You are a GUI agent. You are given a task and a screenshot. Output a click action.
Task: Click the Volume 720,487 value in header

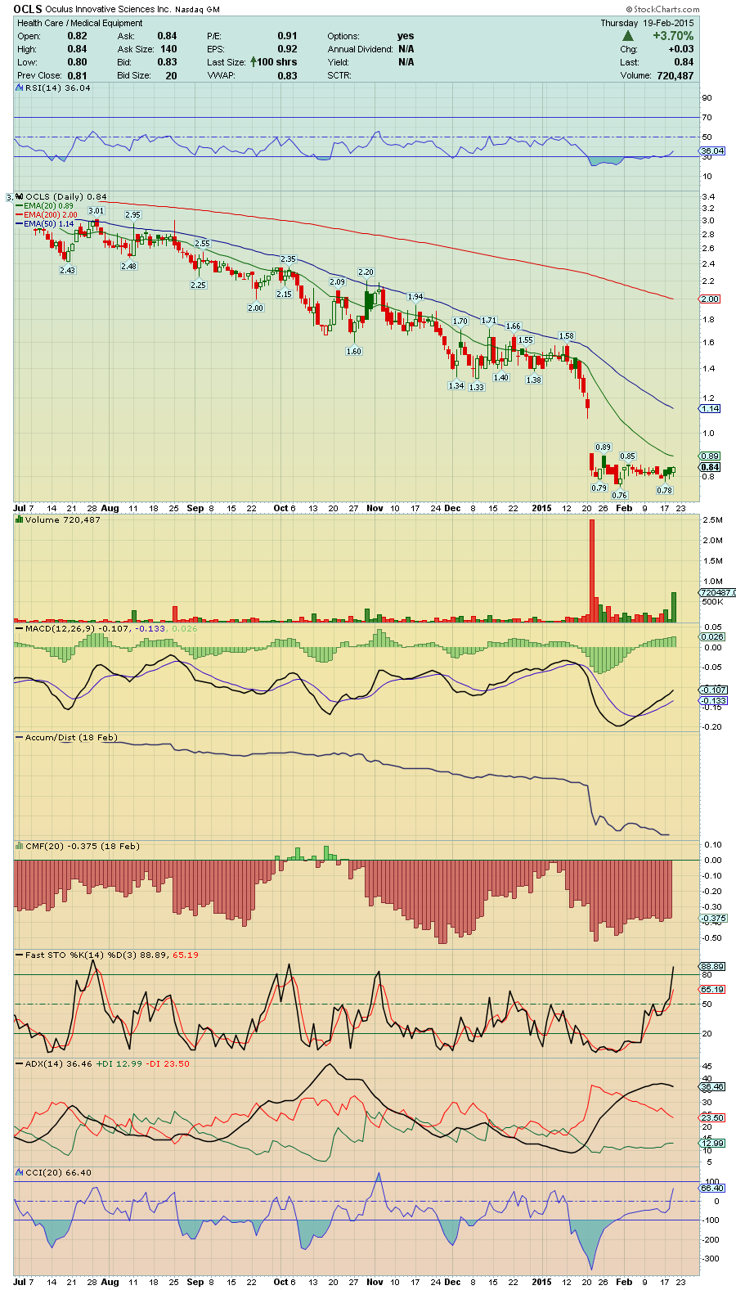click(x=675, y=75)
